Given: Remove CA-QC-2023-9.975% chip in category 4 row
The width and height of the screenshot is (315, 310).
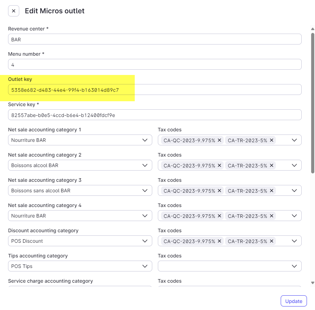Looking at the screenshot, I should click(219, 215).
